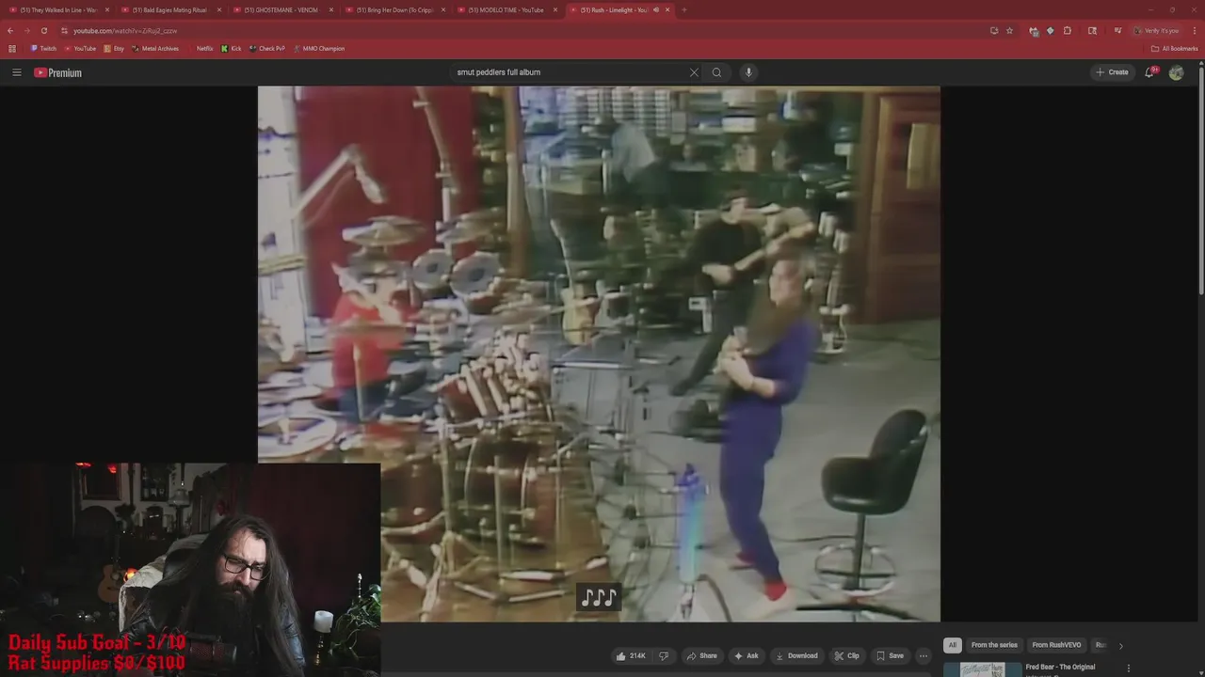Viewport: 1205px width, 677px height.
Task: Show more chips with right chevron
Action: [1120, 645]
